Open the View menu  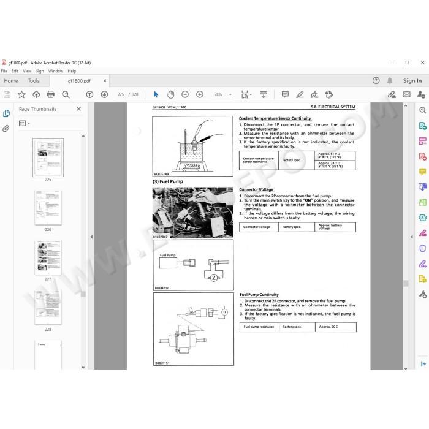point(27,71)
